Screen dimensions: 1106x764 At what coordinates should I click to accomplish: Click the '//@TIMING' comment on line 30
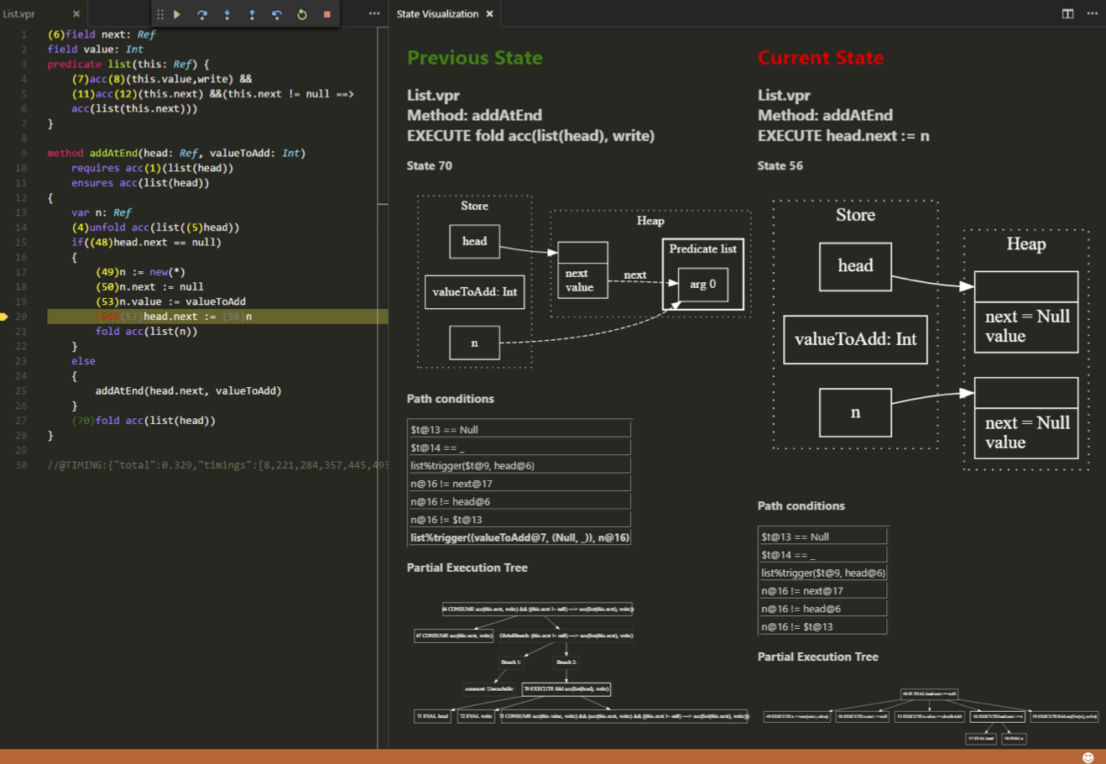coord(217,465)
